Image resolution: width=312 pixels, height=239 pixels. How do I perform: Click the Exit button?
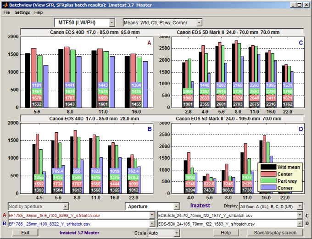[x=25, y=233]
